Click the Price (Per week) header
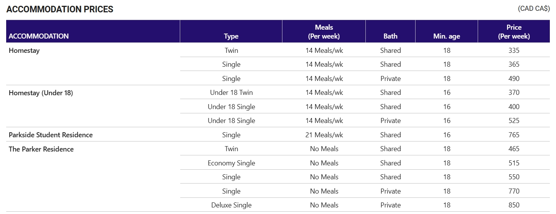 [x=514, y=32]
